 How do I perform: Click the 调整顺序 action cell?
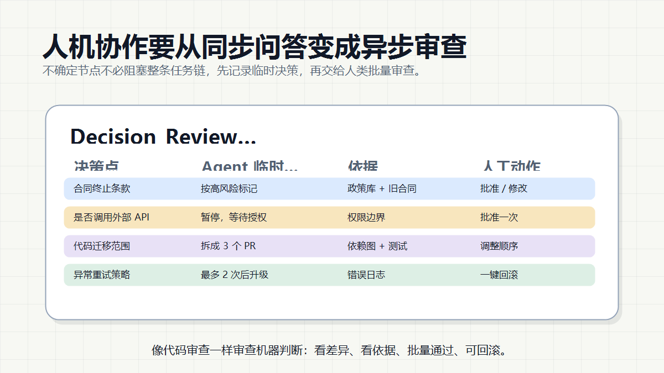point(499,246)
